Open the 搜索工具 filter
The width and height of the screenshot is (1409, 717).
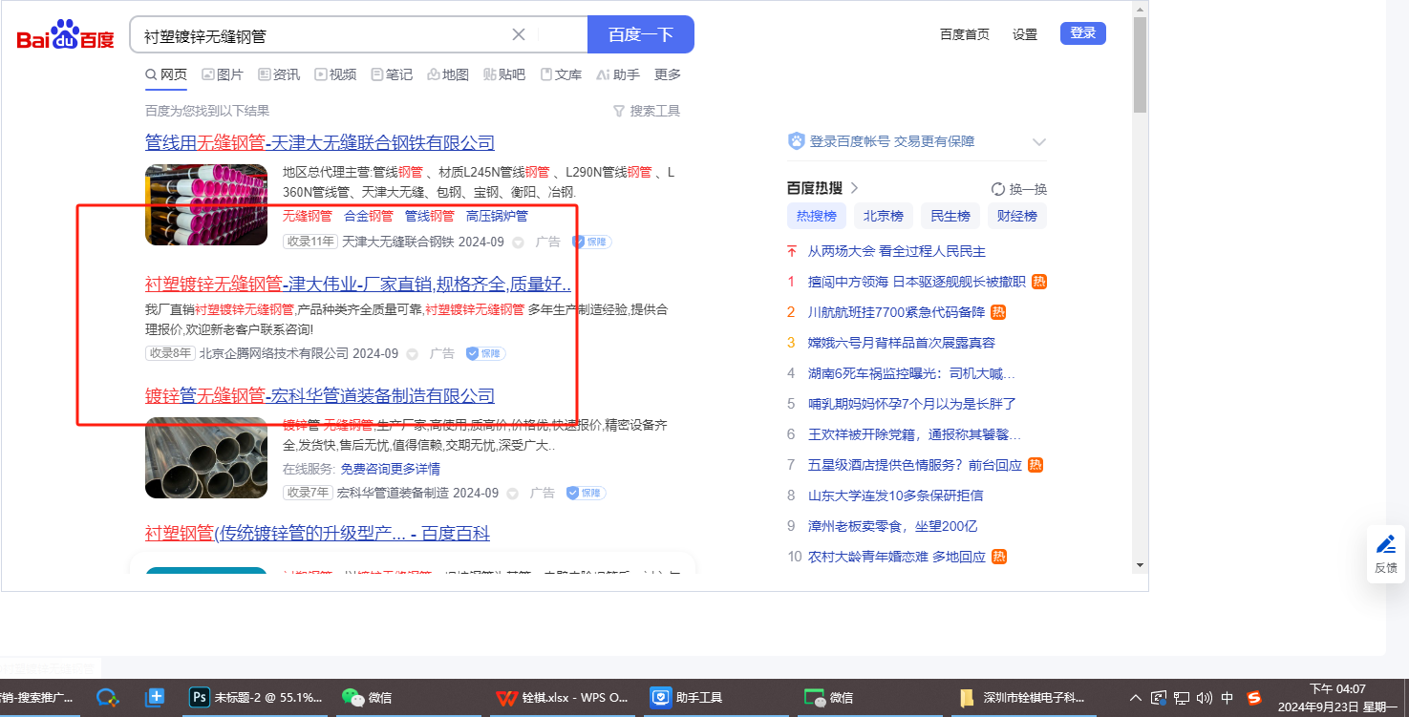click(647, 111)
